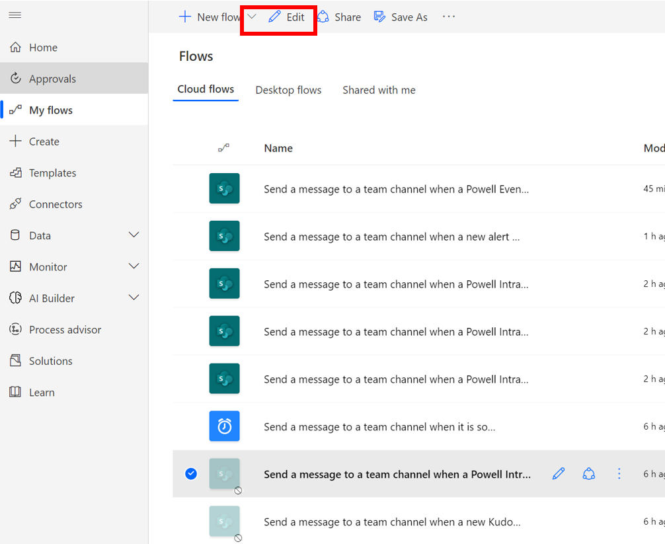
Task: Click share icon on the selected row
Action: [x=589, y=474]
